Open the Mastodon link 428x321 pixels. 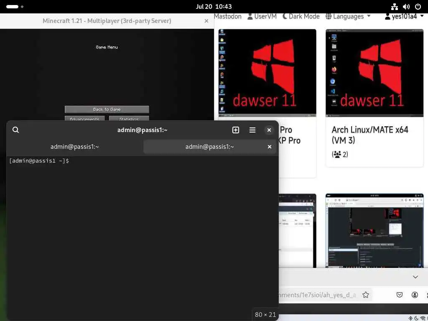click(228, 16)
